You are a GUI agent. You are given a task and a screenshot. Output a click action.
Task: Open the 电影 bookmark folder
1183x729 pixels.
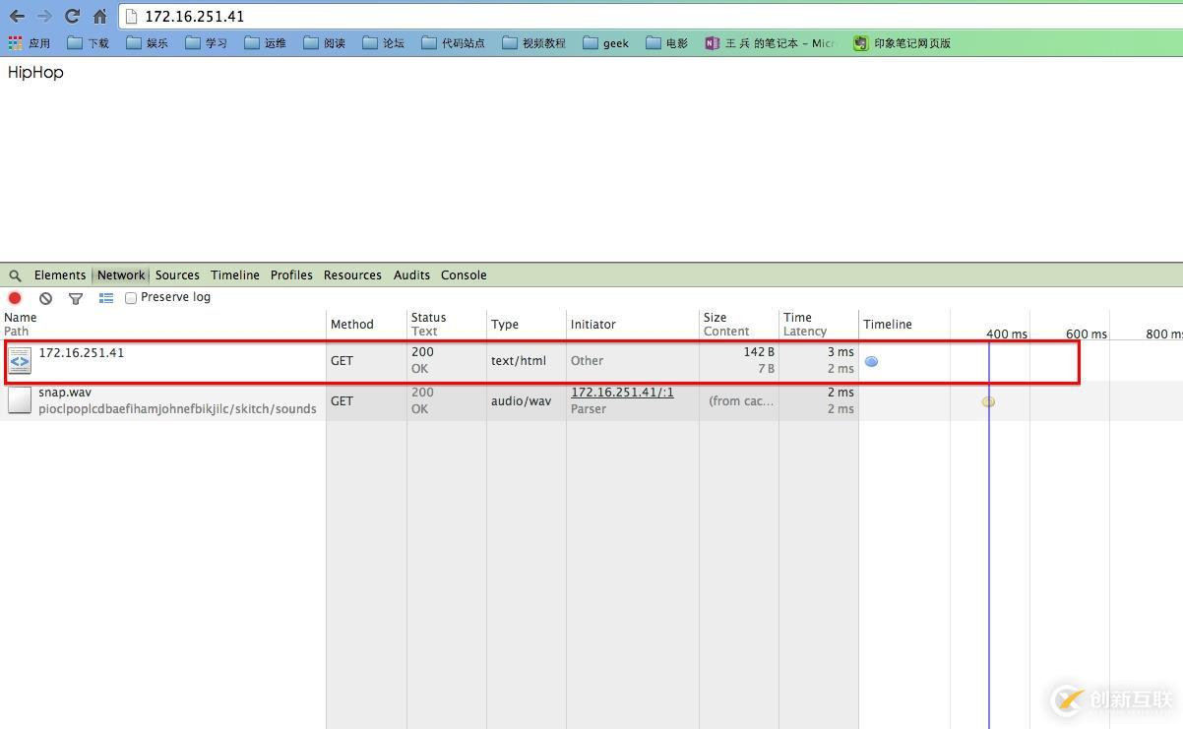[667, 43]
